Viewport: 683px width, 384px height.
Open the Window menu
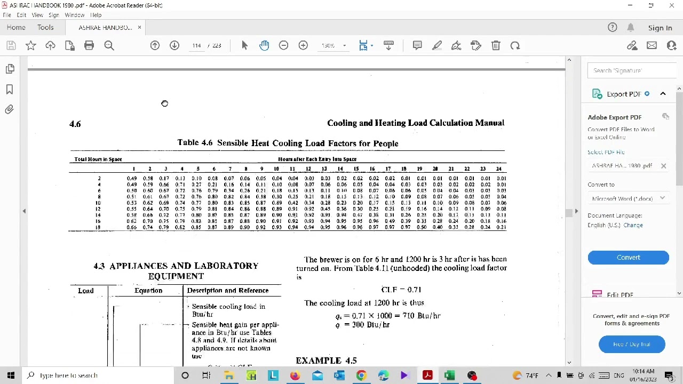[75, 15]
